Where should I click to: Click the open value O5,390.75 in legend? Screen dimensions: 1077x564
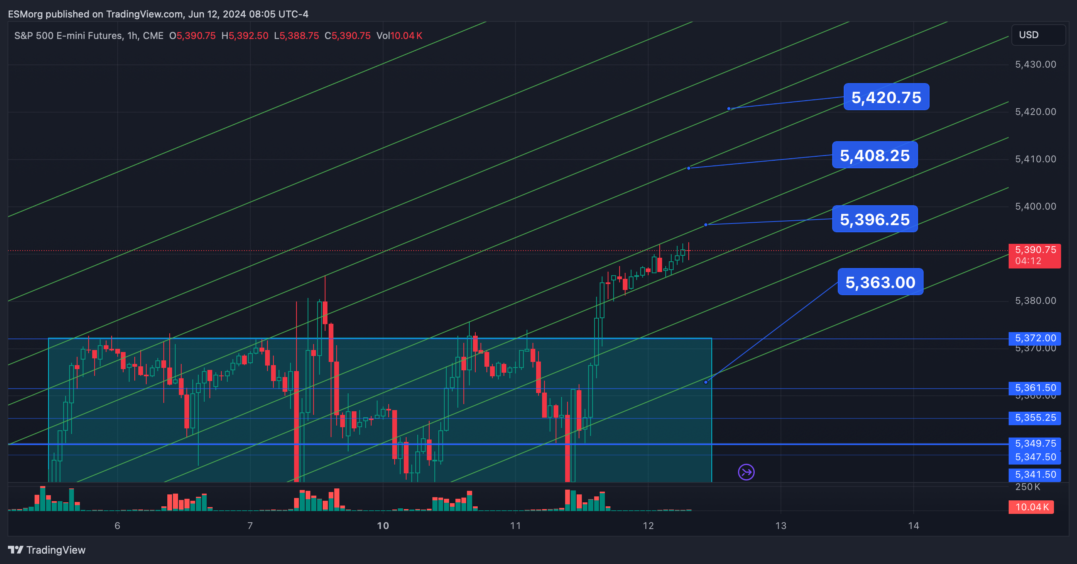[x=192, y=35]
